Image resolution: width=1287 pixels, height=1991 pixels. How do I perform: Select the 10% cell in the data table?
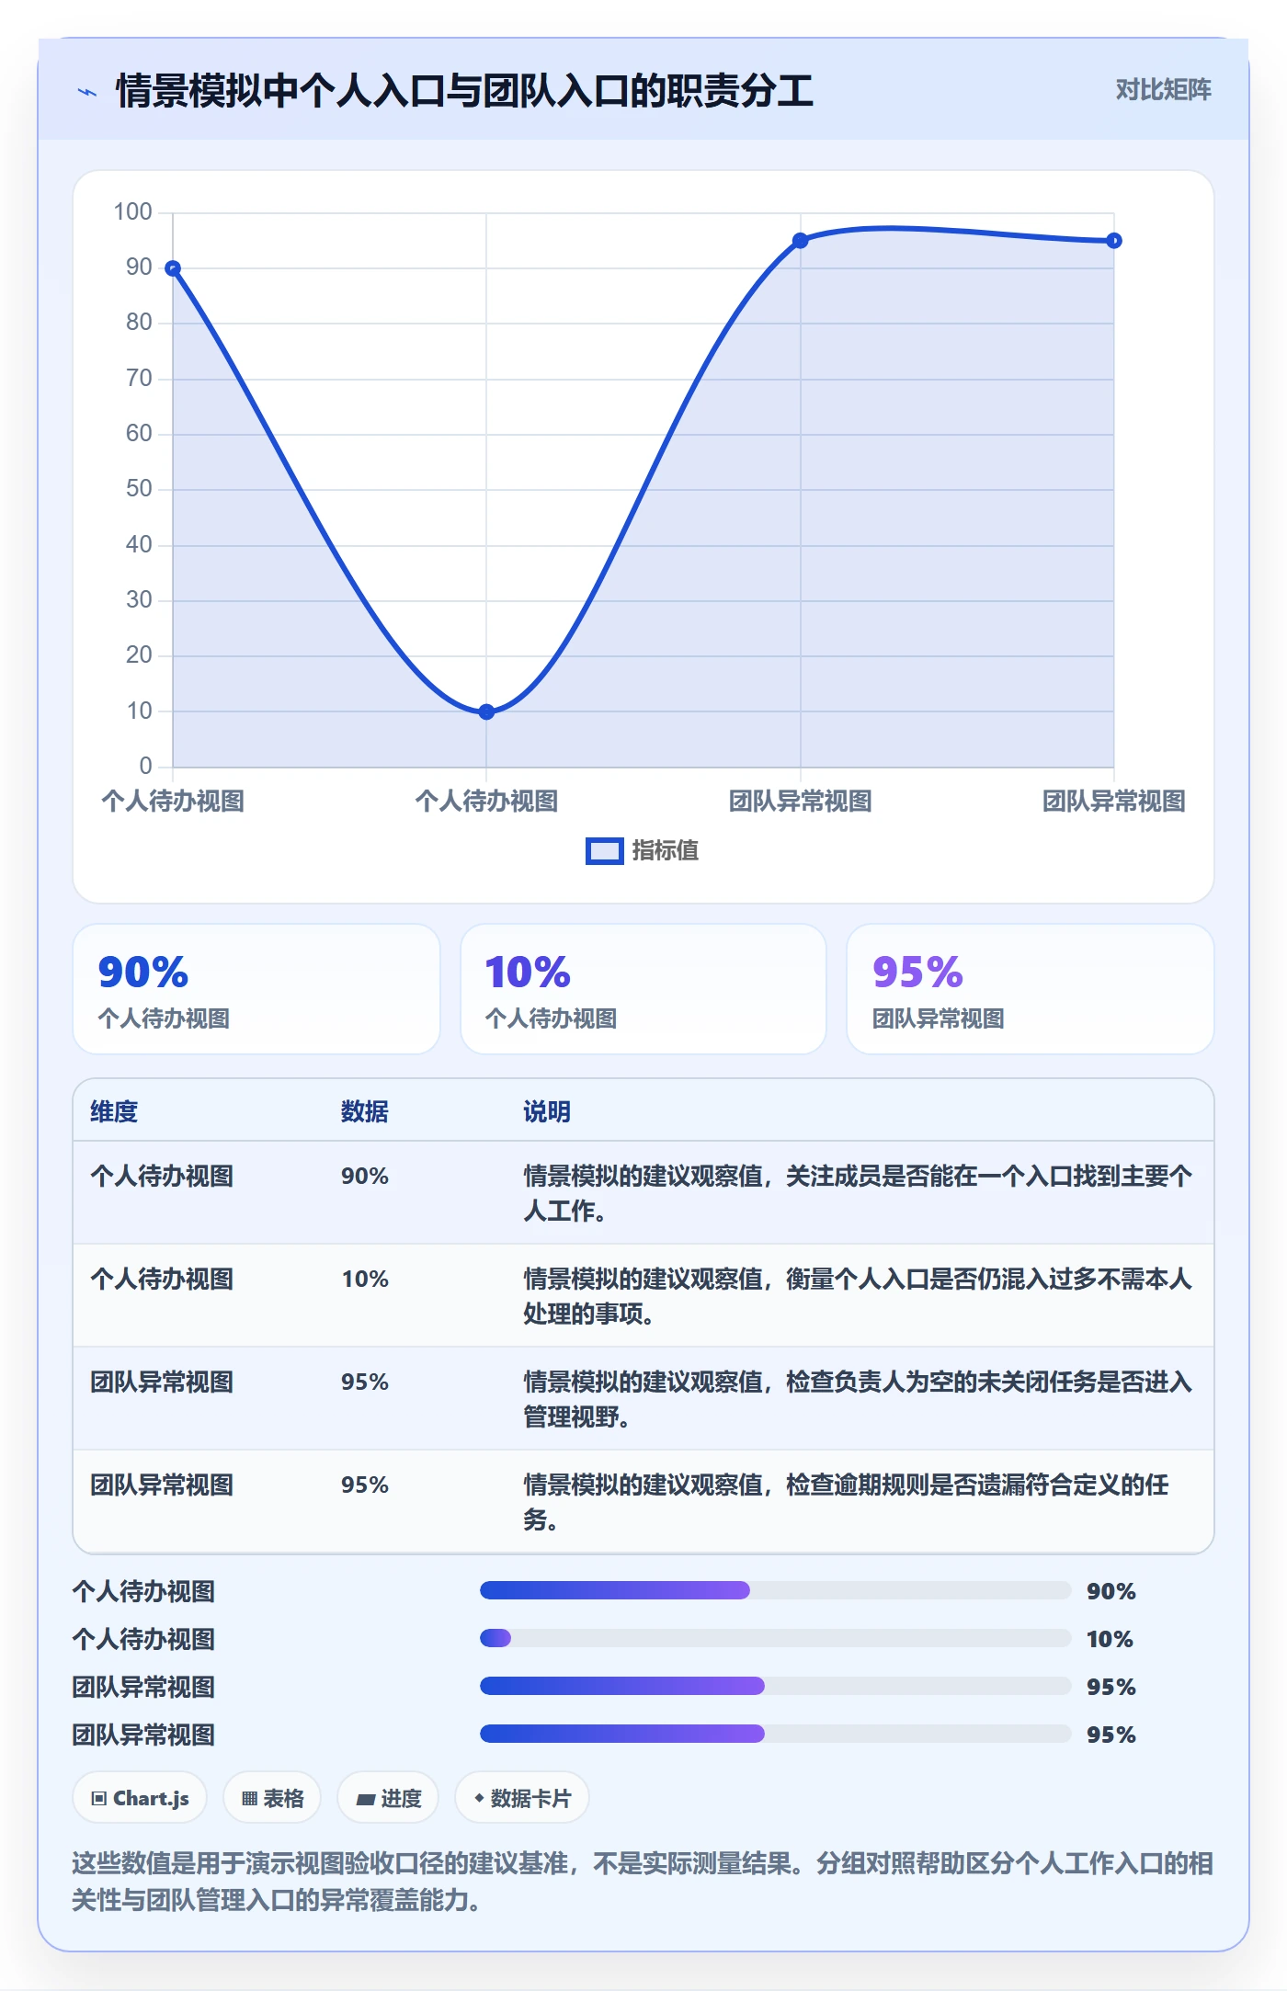tap(365, 1280)
